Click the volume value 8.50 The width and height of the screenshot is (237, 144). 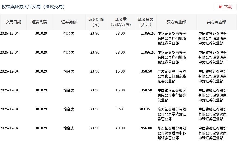tap(119, 109)
